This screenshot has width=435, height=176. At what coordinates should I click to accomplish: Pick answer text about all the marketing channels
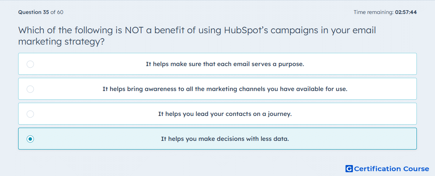pos(225,89)
